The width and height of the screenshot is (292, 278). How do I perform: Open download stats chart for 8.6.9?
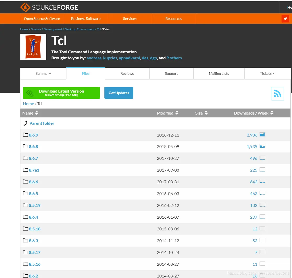point(262,134)
